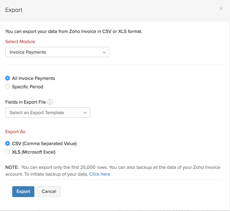Open the Select Module dropdown showing Invoice Payments
This screenshot has height=211, width=230.
click(57, 52)
